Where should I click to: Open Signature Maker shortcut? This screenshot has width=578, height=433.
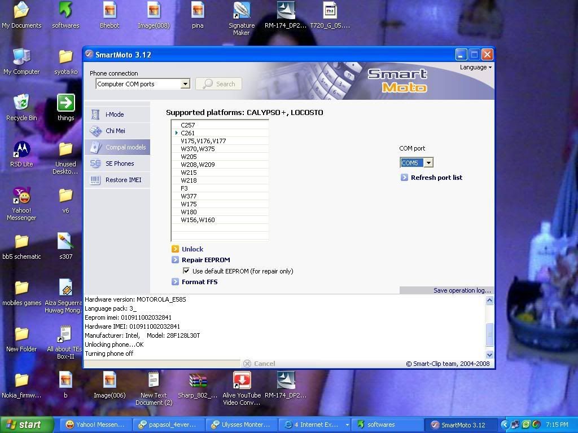242,19
